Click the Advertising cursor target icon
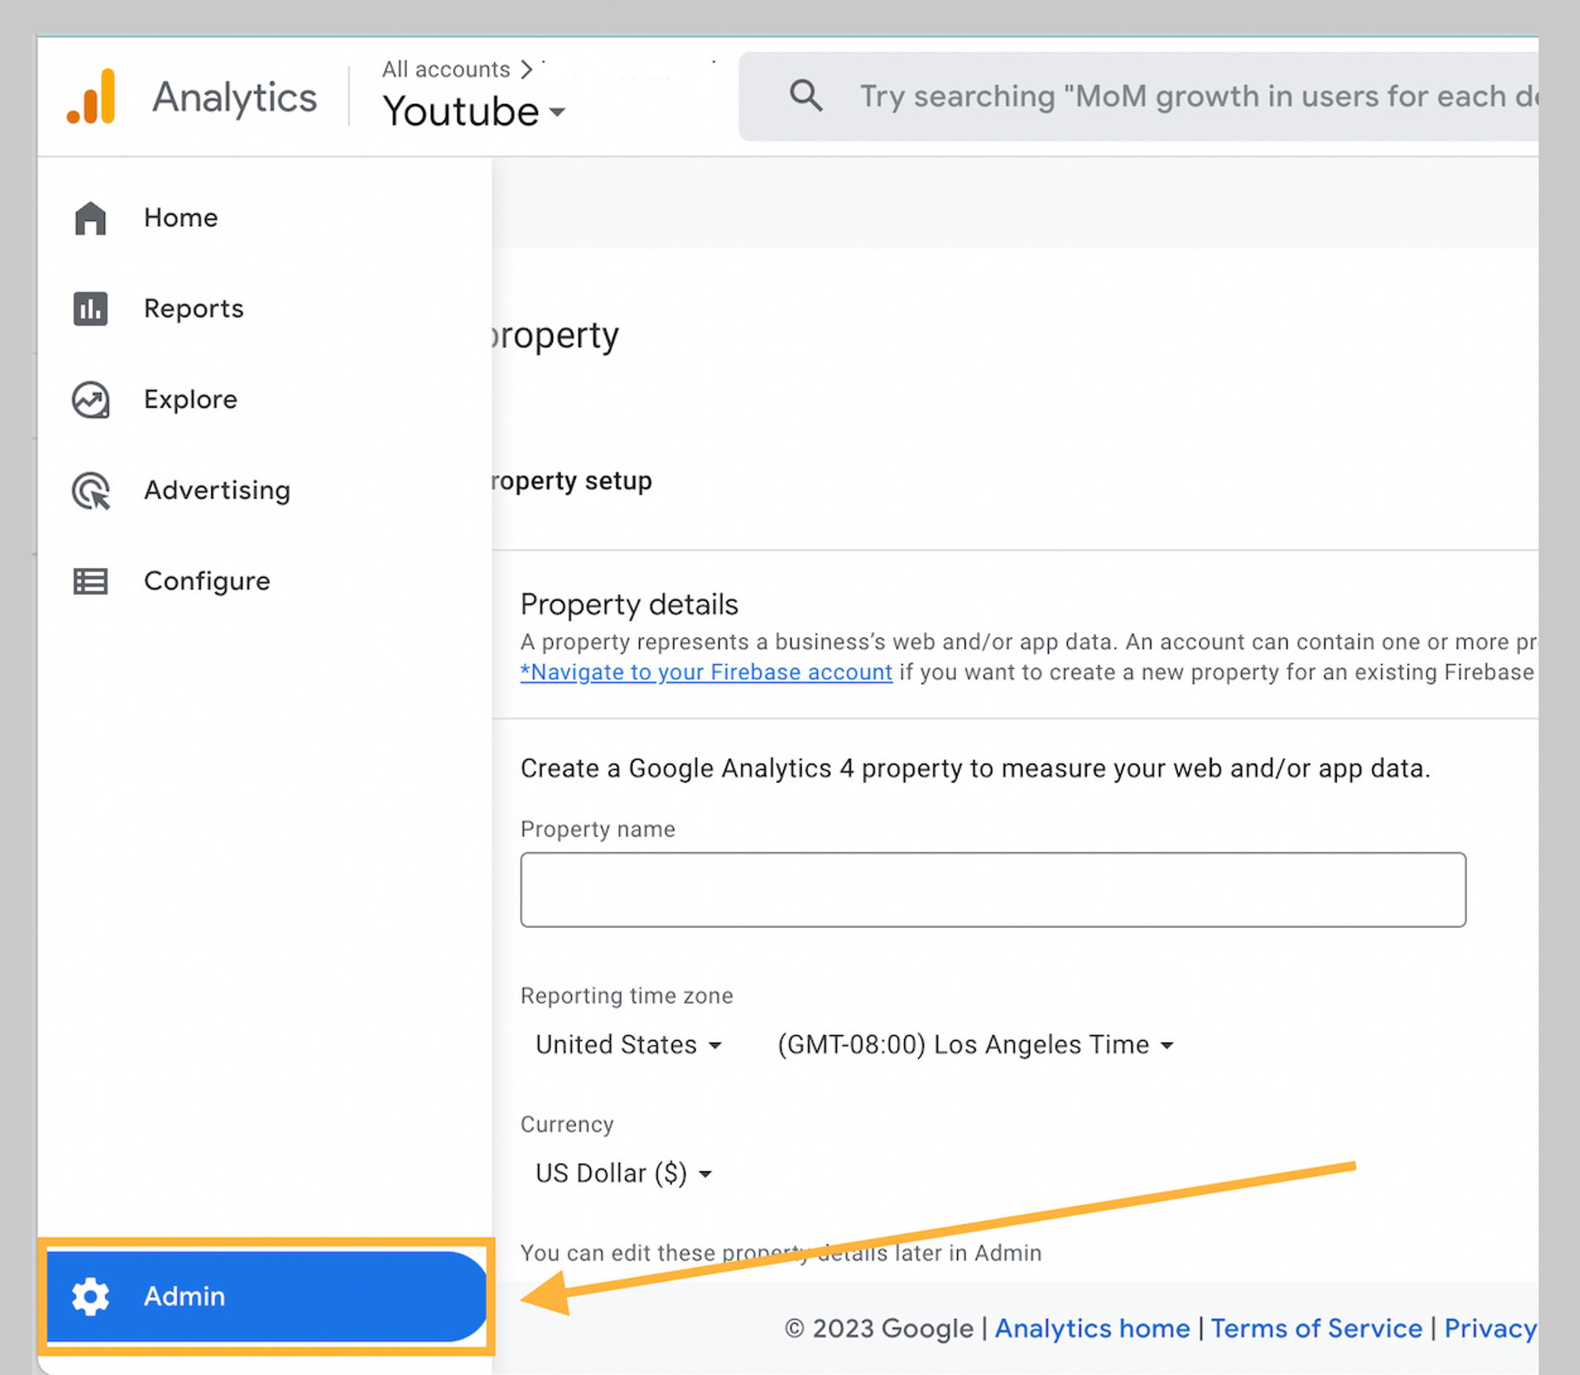This screenshot has height=1375, width=1580. (x=90, y=490)
